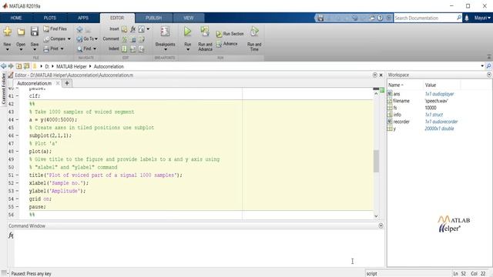The width and height of the screenshot is (493, 277).
Task: Click the Run and Time icon
Action: (x=254, y=32)
